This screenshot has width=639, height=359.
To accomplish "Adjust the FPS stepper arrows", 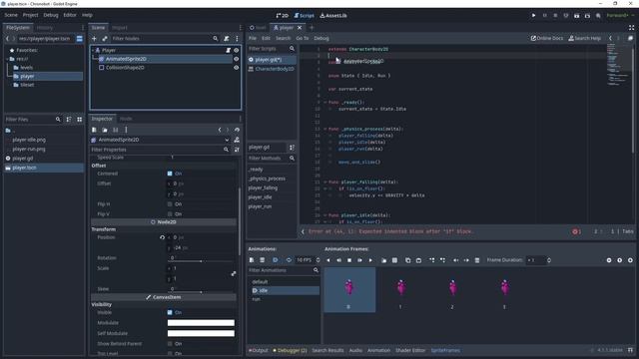I will pos(318,260).
